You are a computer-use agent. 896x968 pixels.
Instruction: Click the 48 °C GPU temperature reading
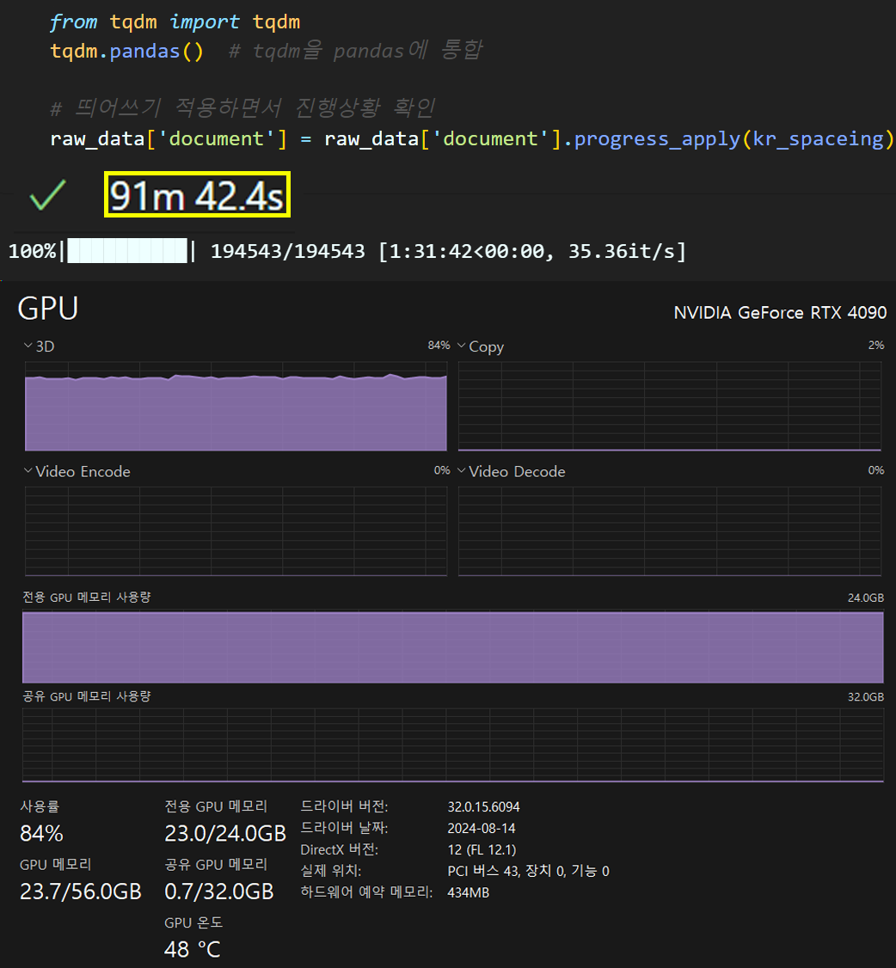point(193,949)
